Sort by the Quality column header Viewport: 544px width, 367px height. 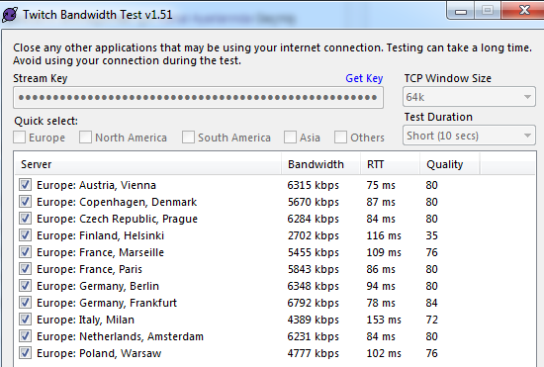(x=450, y=164)
